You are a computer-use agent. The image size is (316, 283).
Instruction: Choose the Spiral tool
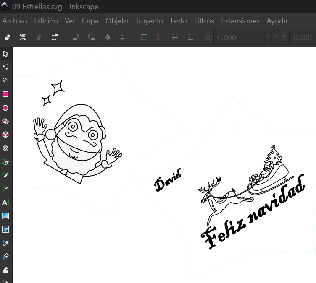click(x=5, y=148)
